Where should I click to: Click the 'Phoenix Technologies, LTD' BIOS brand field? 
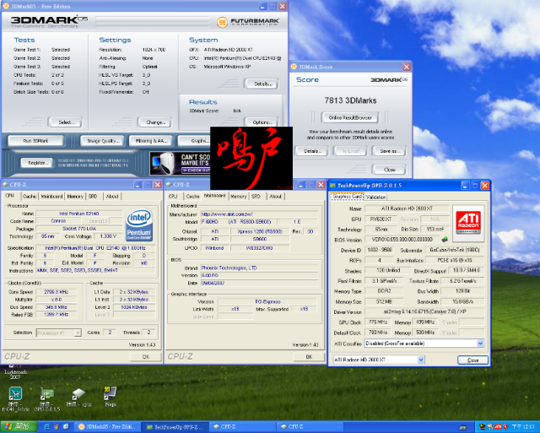259,268
